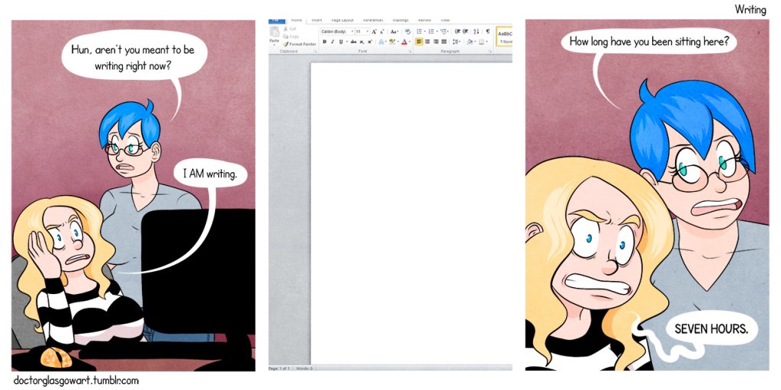The height and width of the screenshot is (390, 781).
Task: Click inside the blank document page
Action: tap(410, 213)
